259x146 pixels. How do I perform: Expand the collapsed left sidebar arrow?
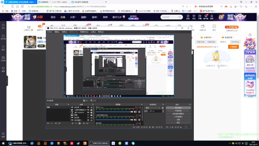pos(6,81)
